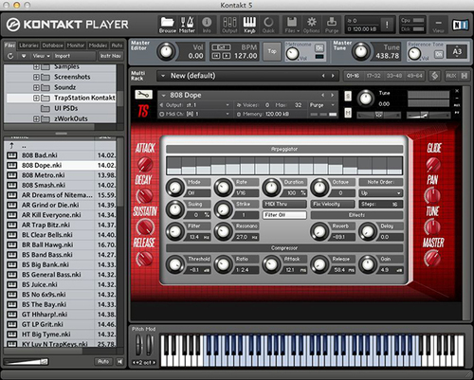The width and height of the screenshot is (474, 380).
Task: Expand the TrapStation Kontakt folder
Action: [36, 98]
